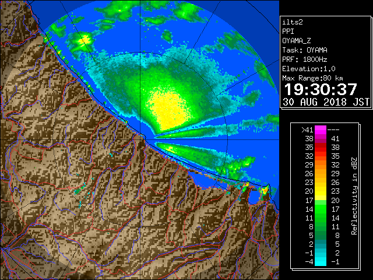Select the "Elevation:1.0" text

pyautogui.click(x=309, y=69)
